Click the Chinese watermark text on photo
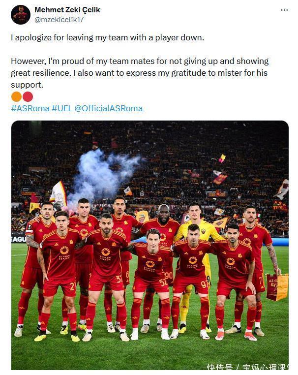The height and width of the screenshot is (375, 298). point(247,367)
